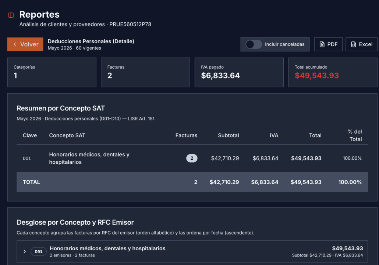
Task: Select the IVA pagado card
Action: coord(239,72)
